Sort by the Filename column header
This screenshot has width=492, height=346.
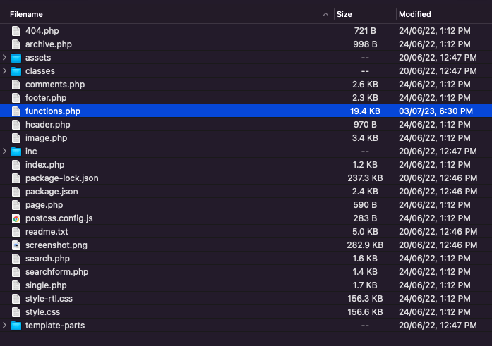[x=26, y=14]
